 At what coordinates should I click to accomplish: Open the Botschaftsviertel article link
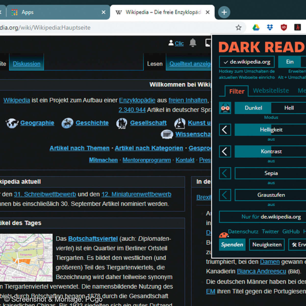coord(93,238)
